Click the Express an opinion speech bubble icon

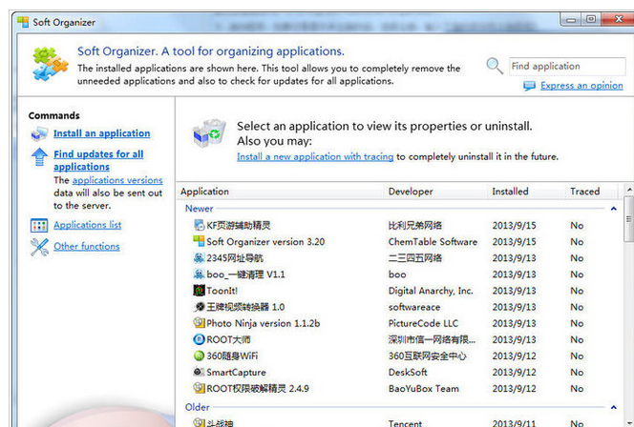pos(529,86)
